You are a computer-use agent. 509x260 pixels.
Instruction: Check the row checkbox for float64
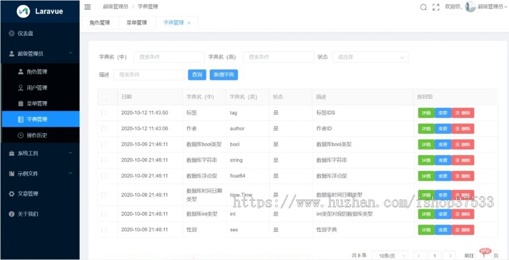coord(104,176)
